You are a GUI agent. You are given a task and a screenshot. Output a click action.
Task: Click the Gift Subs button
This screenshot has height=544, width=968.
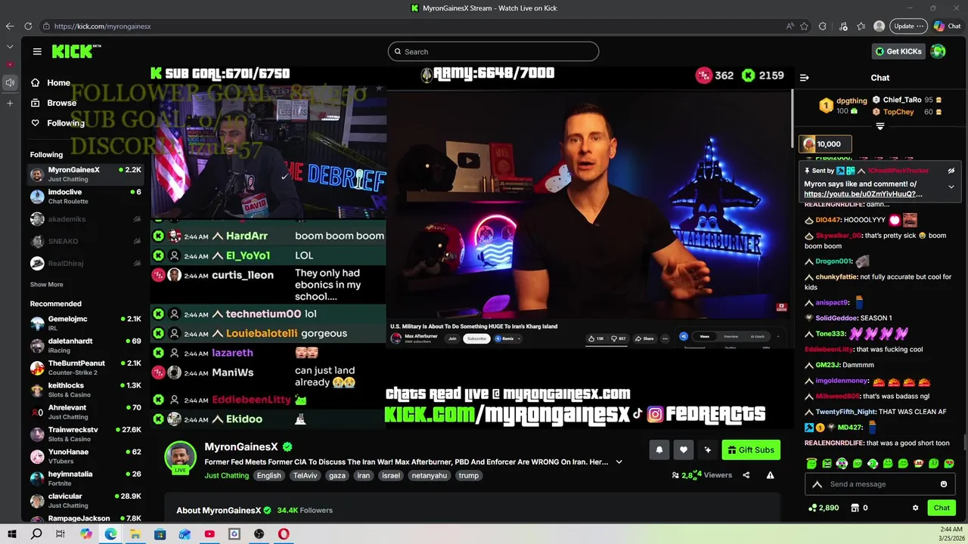(x=751, y=450)
